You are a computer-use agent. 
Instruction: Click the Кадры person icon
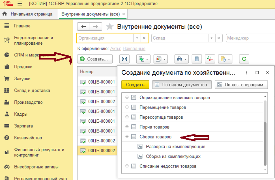(x=7, y=114)
